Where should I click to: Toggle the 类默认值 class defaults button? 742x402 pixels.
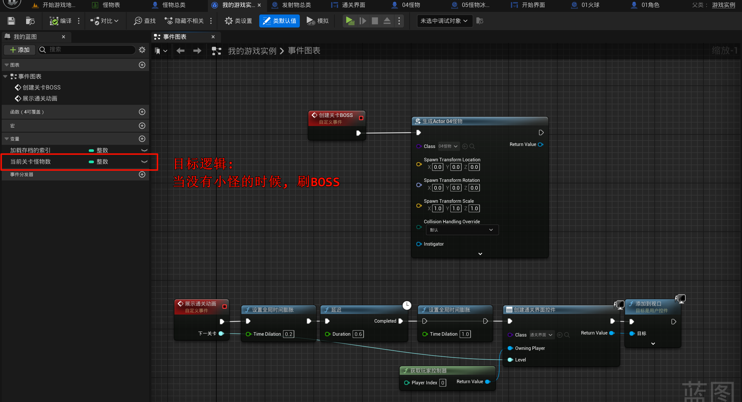click(x=279, y=21)
